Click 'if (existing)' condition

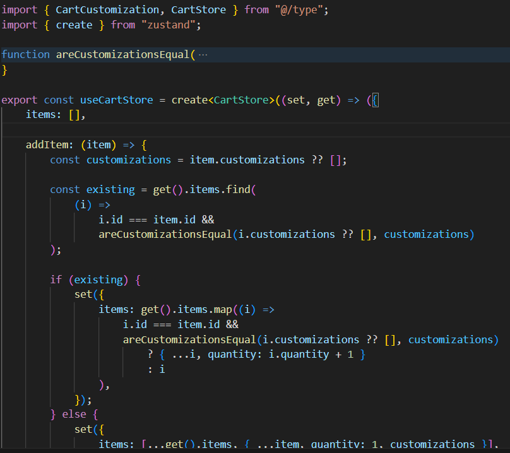point(89,279)
